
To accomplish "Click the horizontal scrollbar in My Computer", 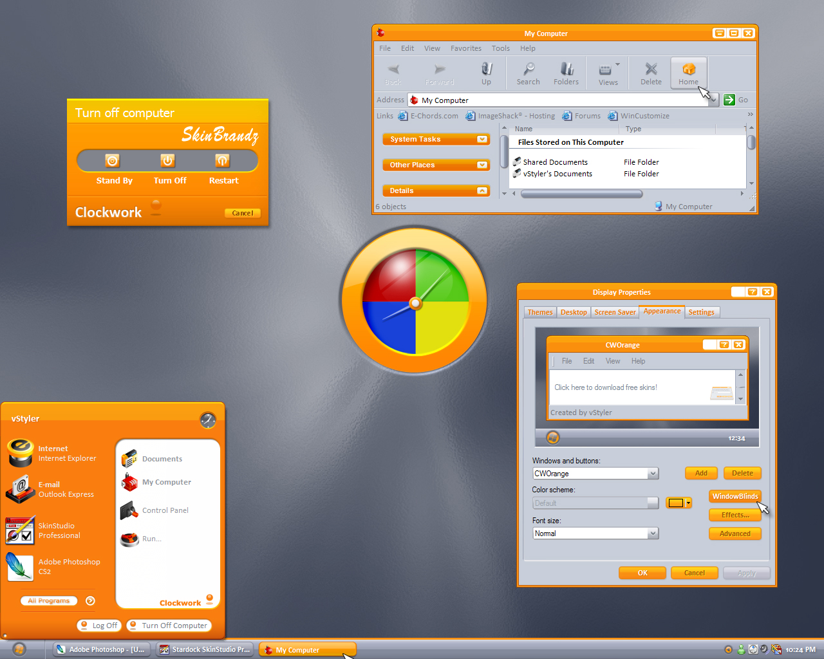I will pos(581,193).
